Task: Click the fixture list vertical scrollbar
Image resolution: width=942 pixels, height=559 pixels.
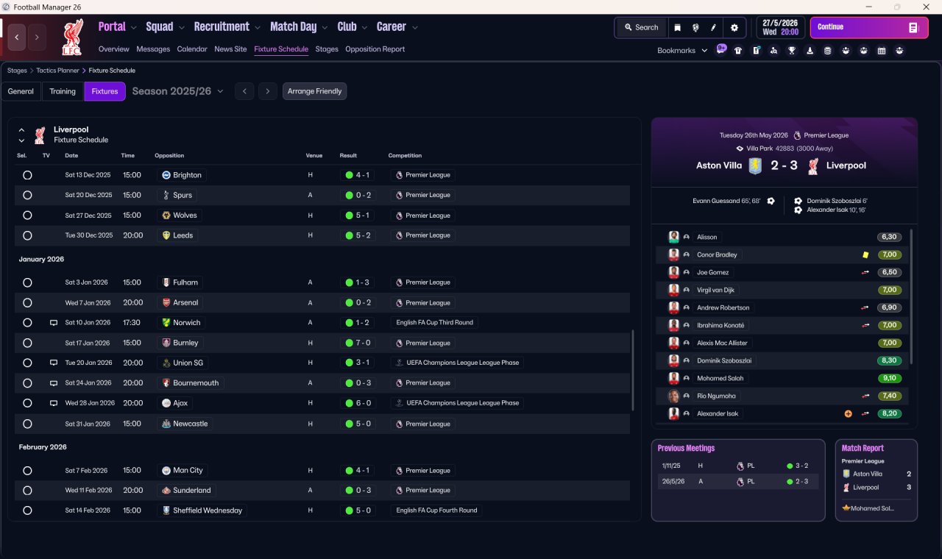Action: click(632, 370)
